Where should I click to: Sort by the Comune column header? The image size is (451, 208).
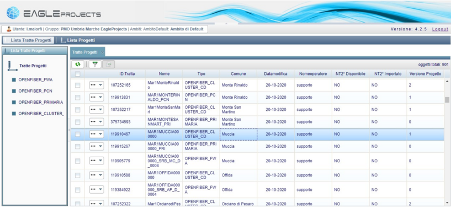click(x=238, y=74)
